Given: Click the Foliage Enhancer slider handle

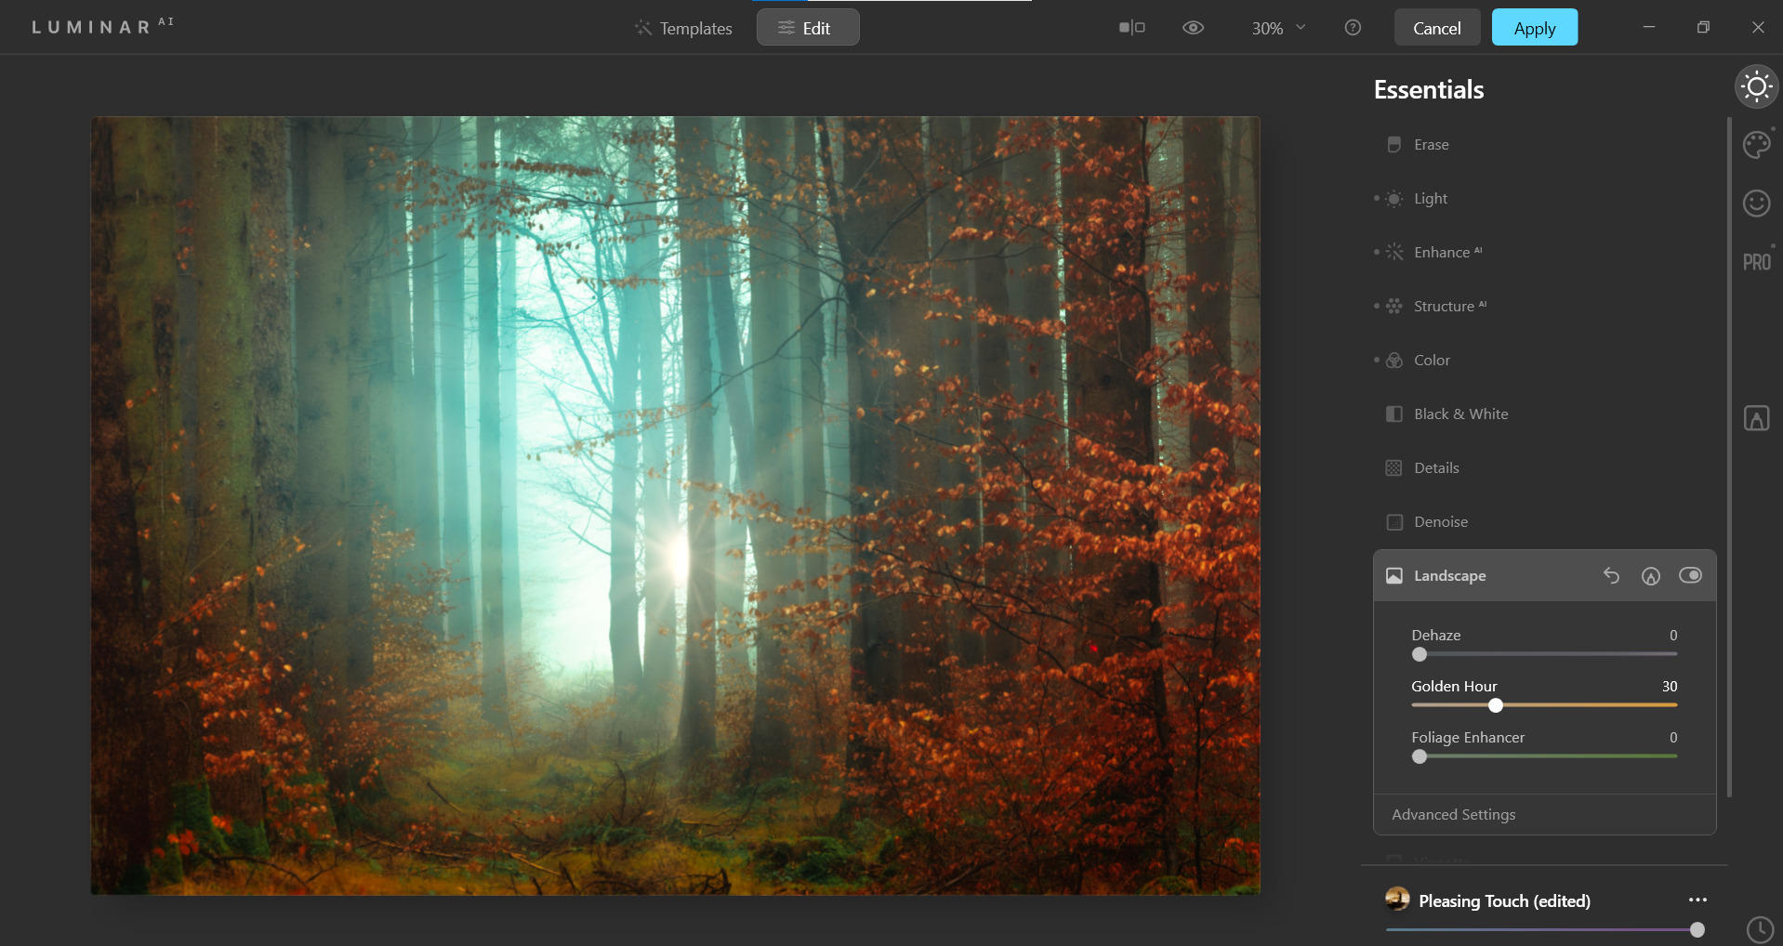Looking at the screenshot, I should pos(1420,756).
